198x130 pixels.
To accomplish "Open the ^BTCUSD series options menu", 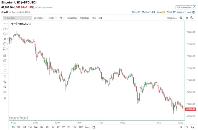I will (15, 24).
